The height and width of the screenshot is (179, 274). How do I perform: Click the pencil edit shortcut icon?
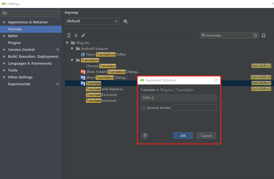click(x=83, y=35)
